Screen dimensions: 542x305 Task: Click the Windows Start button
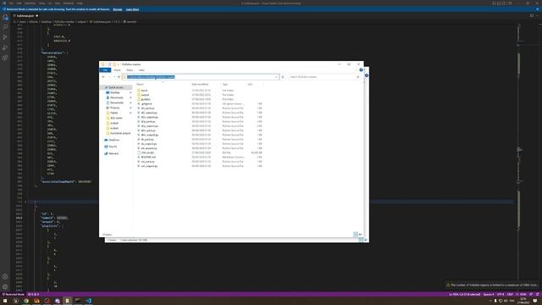(5, 301)
